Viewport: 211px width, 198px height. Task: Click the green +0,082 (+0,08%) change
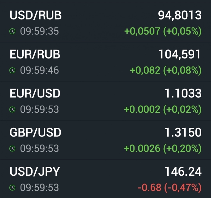166,70
